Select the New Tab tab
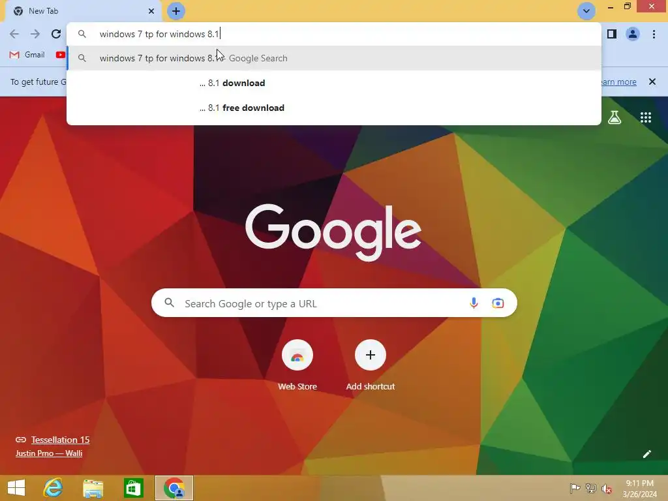The height and width of the screenshot is (501, 668). [83, 11]
